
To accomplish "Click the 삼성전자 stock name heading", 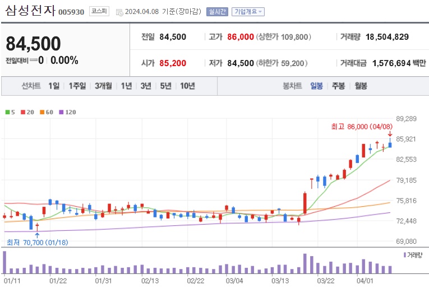I will click(30, 11).
